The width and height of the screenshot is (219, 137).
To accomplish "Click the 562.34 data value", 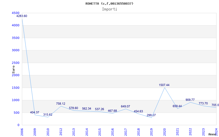I will click(87, 109).
